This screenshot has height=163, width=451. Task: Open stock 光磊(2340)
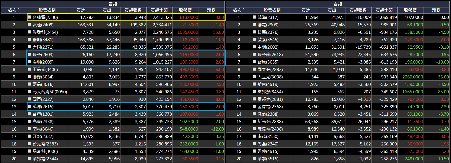(x=268, y=144)
